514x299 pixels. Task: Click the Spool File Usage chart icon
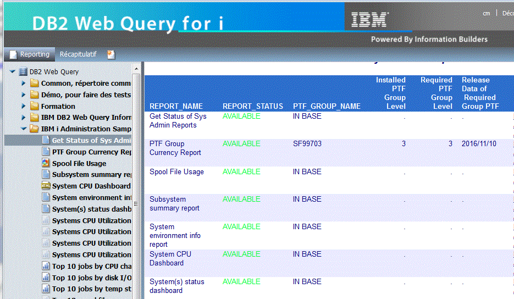click(x=46, y=163)
